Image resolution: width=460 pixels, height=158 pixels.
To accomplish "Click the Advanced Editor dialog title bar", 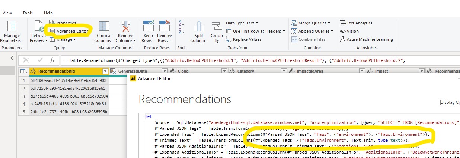I will tap(294, 78).
